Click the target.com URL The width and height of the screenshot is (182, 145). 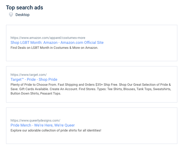pos(29,75)
